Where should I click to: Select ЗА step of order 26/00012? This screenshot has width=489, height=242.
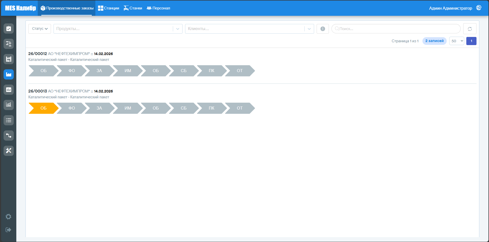(99, 71)
